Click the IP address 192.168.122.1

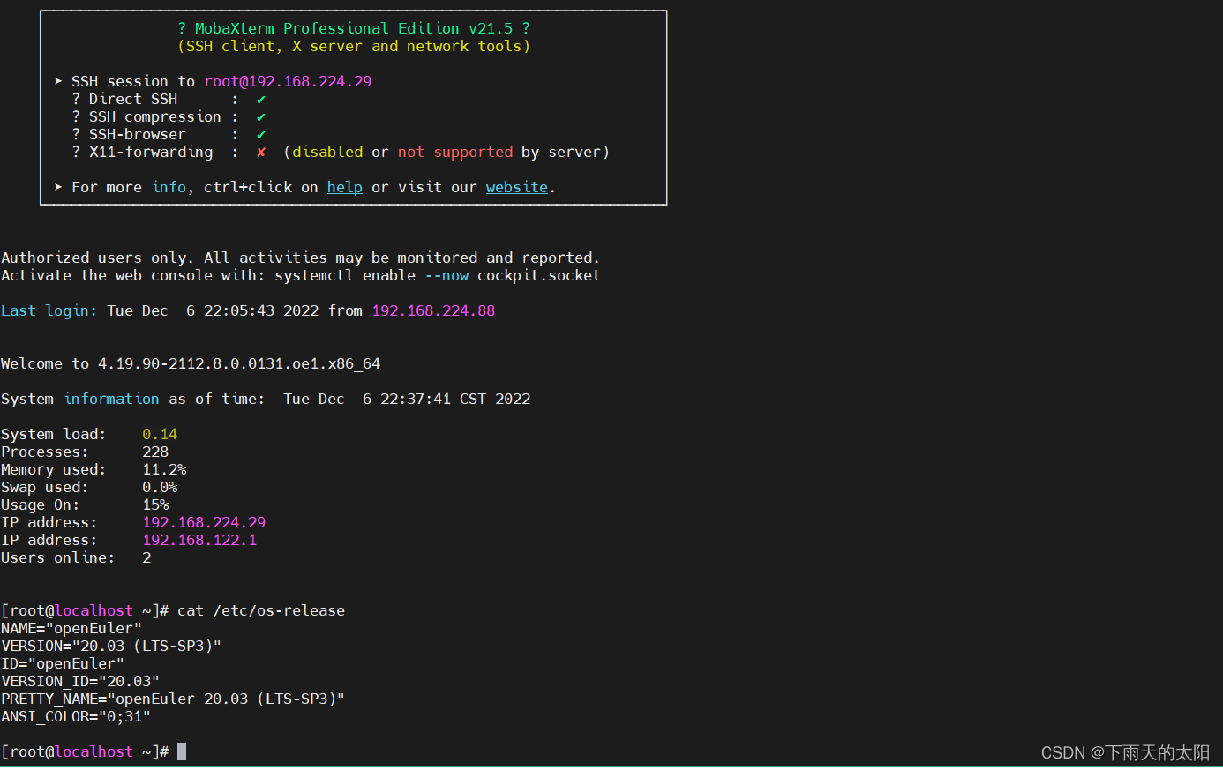click(x=199, y=540)
